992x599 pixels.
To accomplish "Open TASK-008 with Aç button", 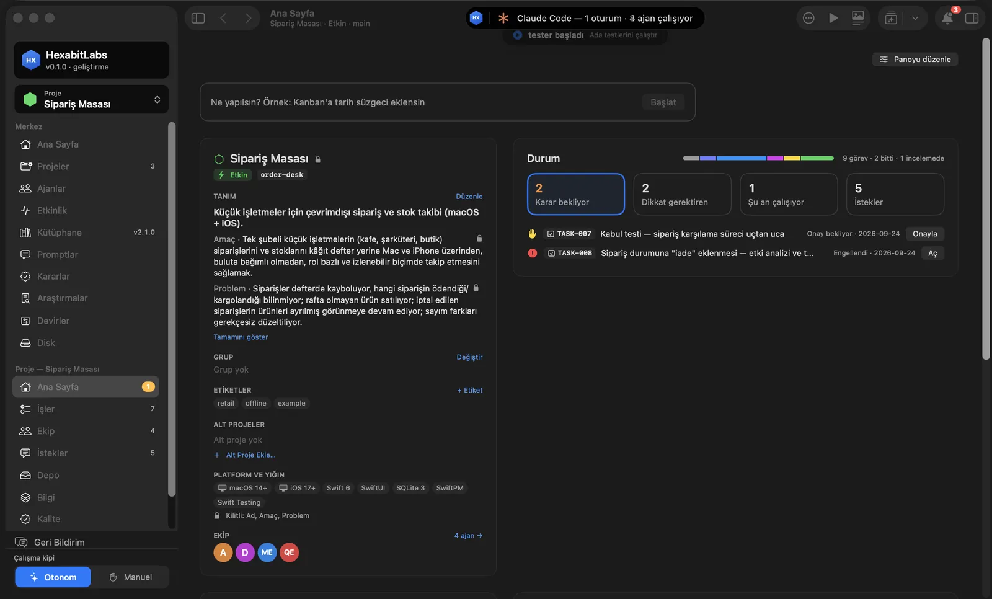I will 932,253.
